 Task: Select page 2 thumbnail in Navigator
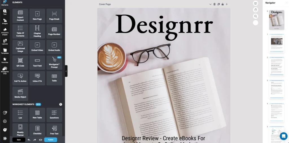point(277,66)
